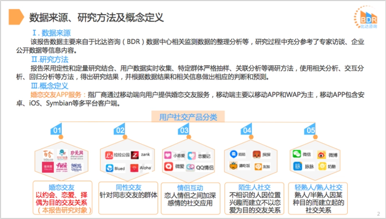Click the 探探 fox app icon
386x219 pixels.
256,154
